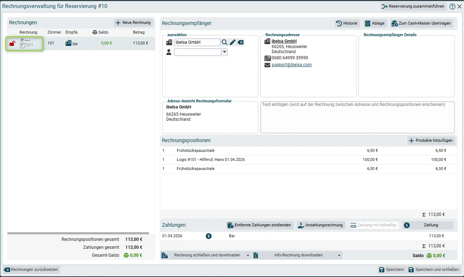Add items via Produkte hinzufügen
464x277 pixels.
pyautogui.click(x=431, y=141)
